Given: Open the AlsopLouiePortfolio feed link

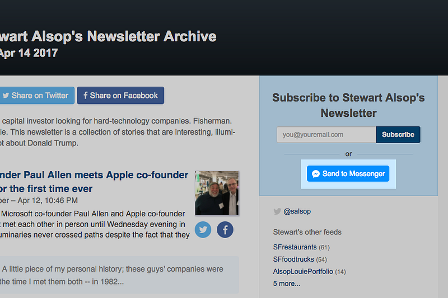Looking at the screenshot, I should point(303,272).
